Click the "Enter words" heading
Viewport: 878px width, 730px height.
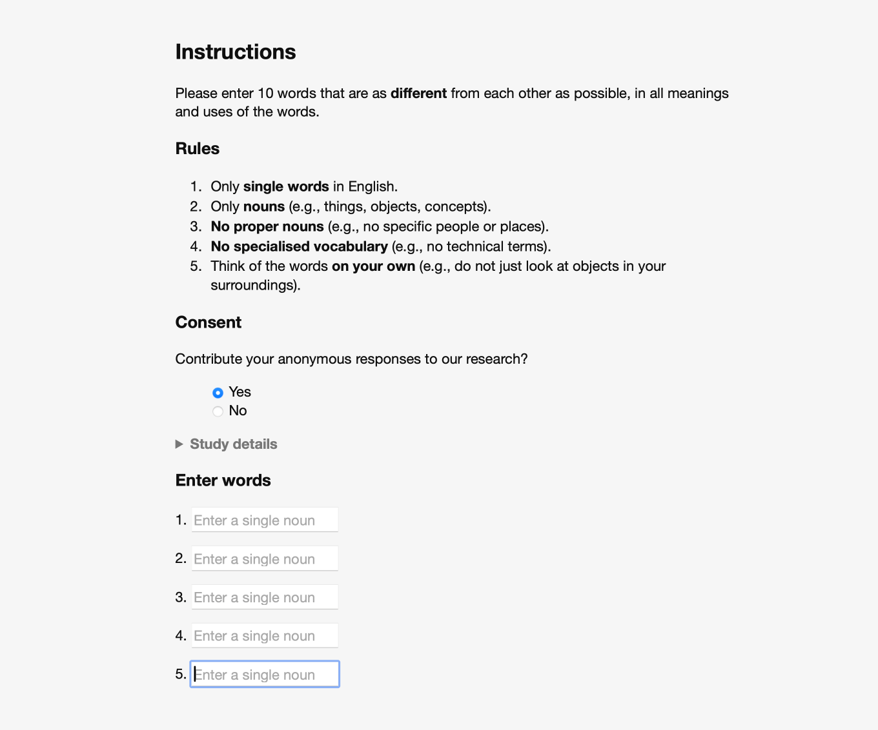[223, 480]
